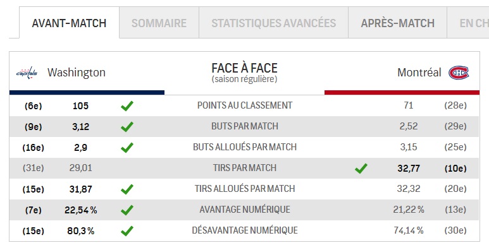Open the Avant-match tab
The width and height of the screenshot is (489, 250).
coord(69,23)
